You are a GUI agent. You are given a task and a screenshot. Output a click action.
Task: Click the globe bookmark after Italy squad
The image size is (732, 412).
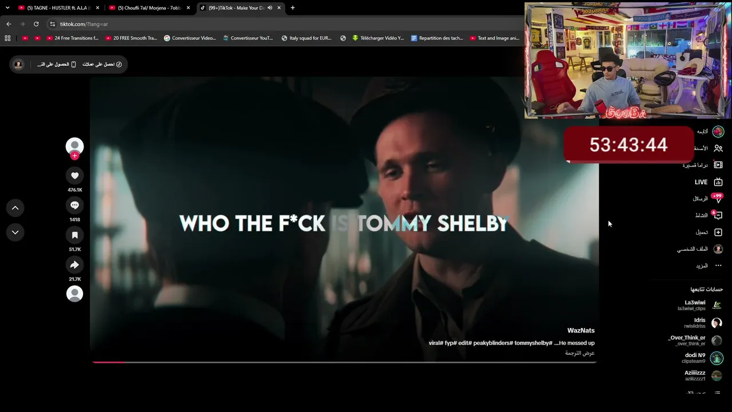click(x=343, y=38)
